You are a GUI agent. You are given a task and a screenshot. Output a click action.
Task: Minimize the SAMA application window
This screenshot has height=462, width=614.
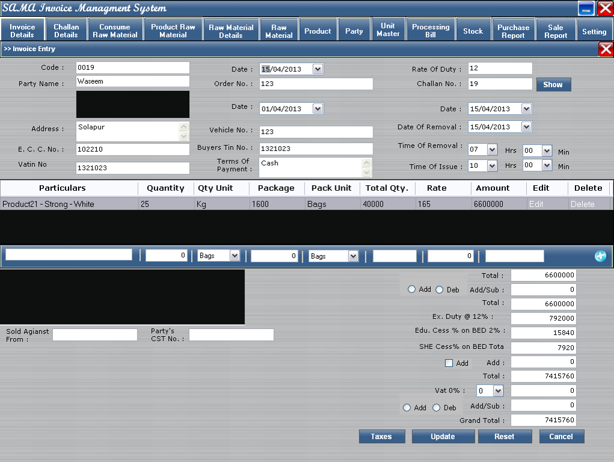pyautogui.click(x=586, y=8)
